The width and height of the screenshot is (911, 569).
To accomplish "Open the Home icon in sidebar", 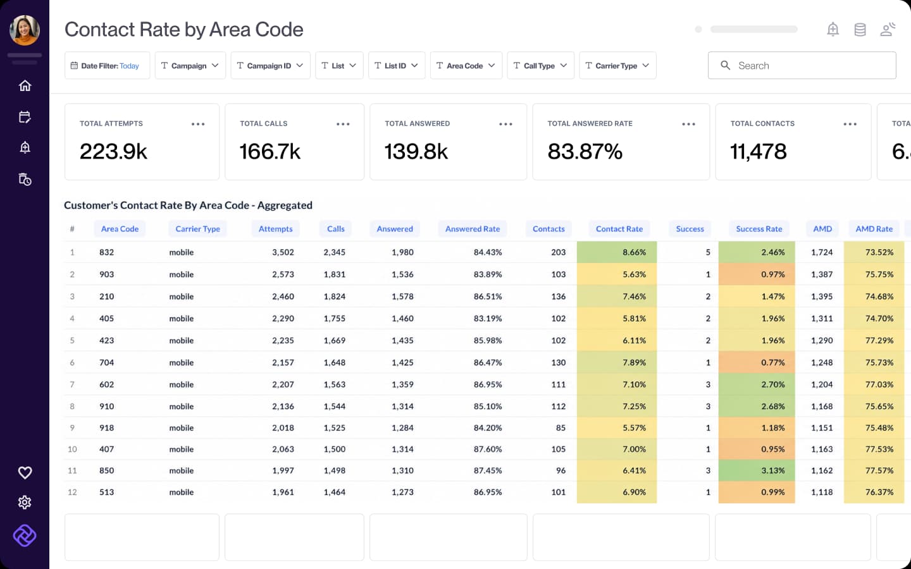I will point(25,85).
